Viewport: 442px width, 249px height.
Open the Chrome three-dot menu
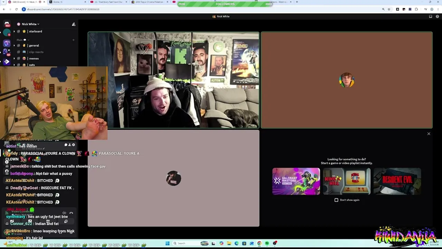click(x=438, y=9)
